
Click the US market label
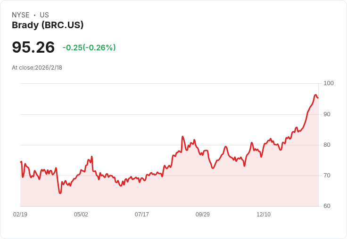coord(44,15)
